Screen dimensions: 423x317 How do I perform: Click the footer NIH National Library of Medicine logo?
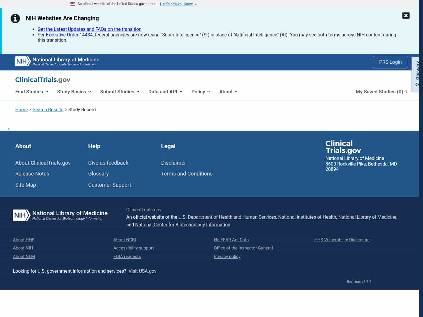60,215
